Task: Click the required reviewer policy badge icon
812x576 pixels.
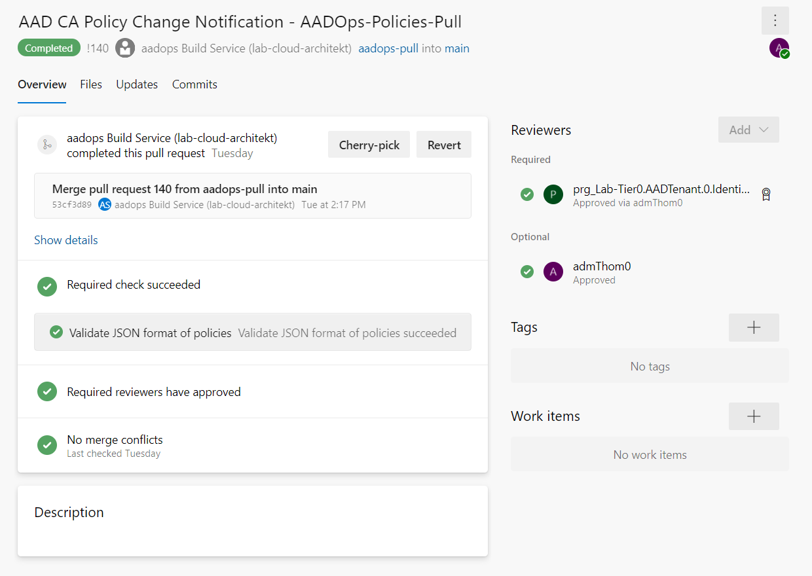Action: click(x=766, y=194)
